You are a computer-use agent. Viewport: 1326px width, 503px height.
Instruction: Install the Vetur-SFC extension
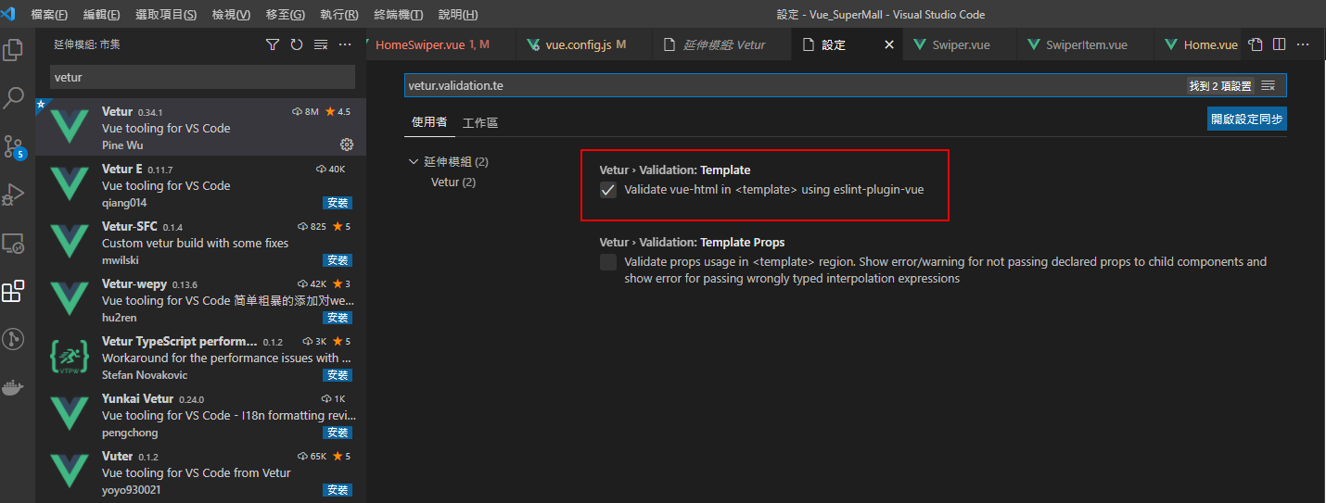[338, 260]
